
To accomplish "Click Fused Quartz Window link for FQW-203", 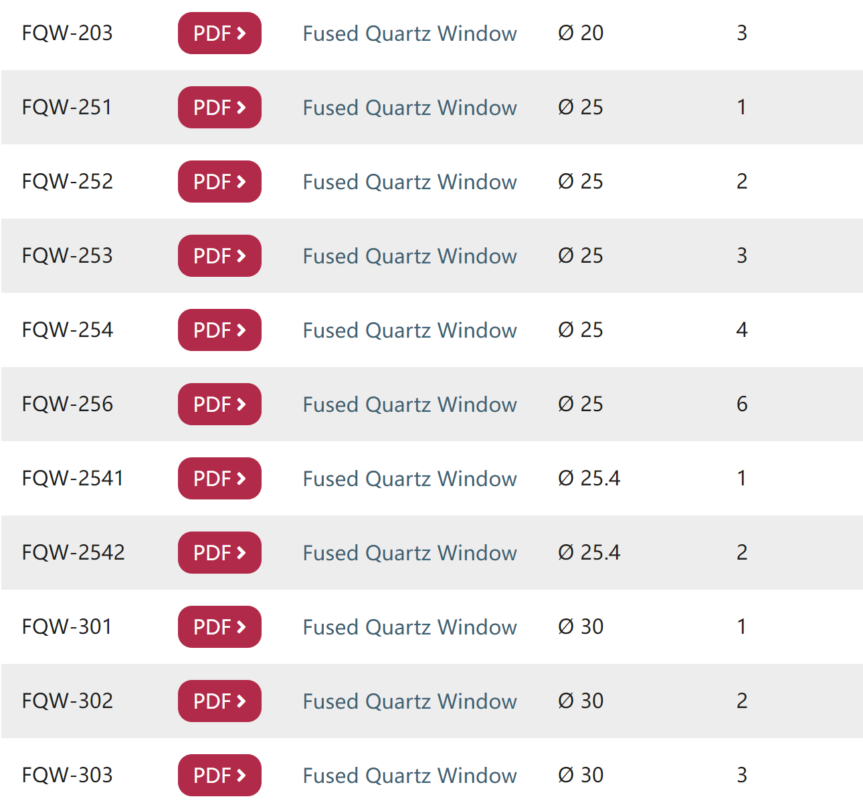I will point(409,33).
